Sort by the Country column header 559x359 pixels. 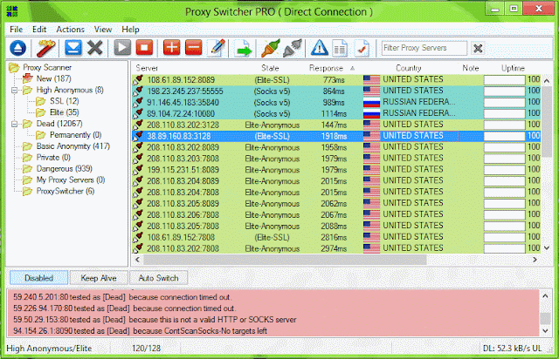click(x=409, y=68)
